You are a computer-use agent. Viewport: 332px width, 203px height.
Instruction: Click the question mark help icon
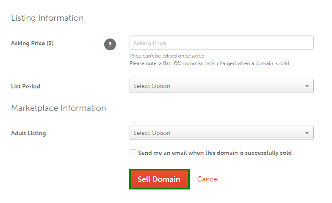[x=110, y=44]
